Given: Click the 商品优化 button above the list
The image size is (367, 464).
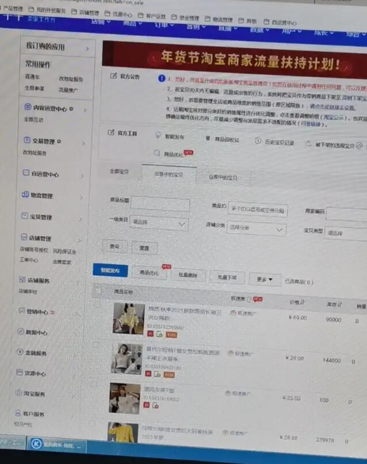Looking at the screenshot, I should tap(150, 273).
